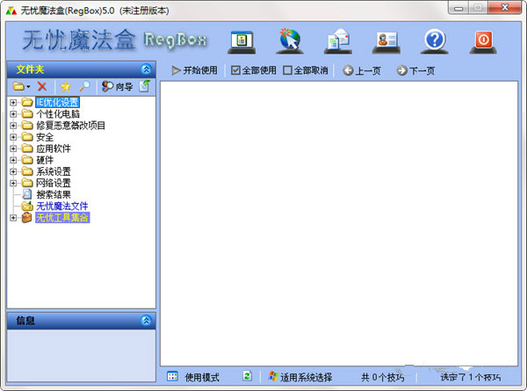Select the 个性化电脑 folder
Viewport: 527px width, 391px height.
58,114
